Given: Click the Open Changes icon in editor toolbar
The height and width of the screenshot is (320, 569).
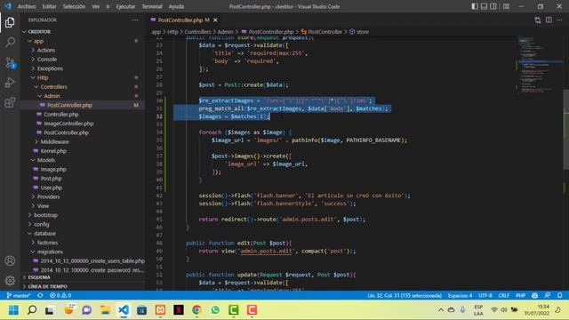Looking at the screenshot, I should point(537,20).
